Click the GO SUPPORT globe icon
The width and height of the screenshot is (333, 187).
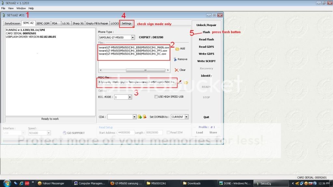point(64,133)
